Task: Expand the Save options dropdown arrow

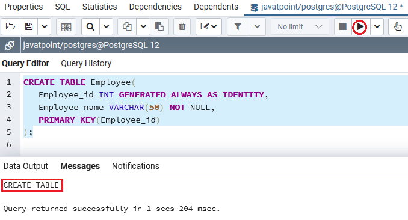Action: click(45, 26)
